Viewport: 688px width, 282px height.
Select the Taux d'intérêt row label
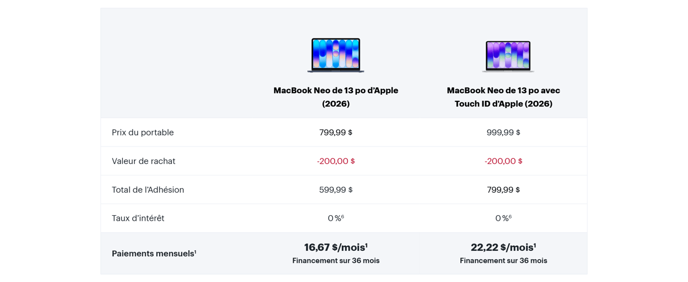click(138, 218)
